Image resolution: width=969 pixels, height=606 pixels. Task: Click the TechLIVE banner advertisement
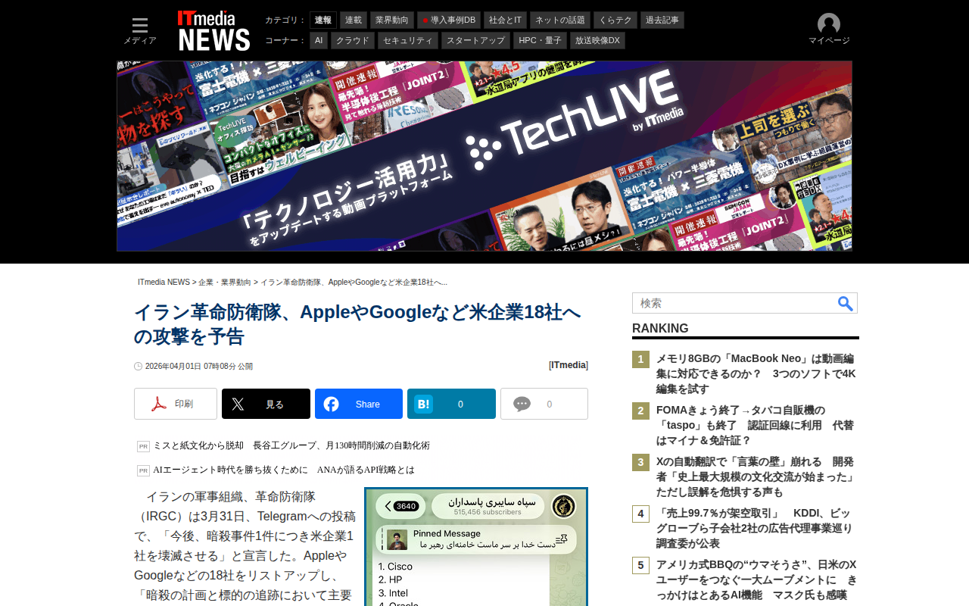484,156
